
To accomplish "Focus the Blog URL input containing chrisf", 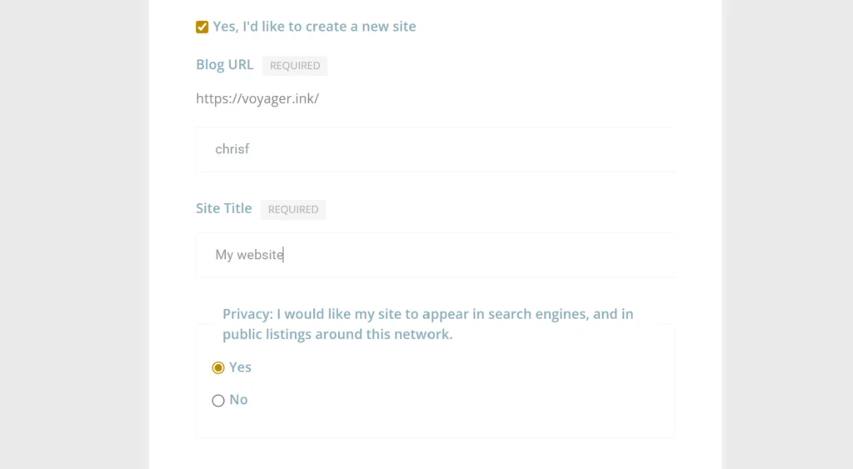I will [x=435, y=150].
